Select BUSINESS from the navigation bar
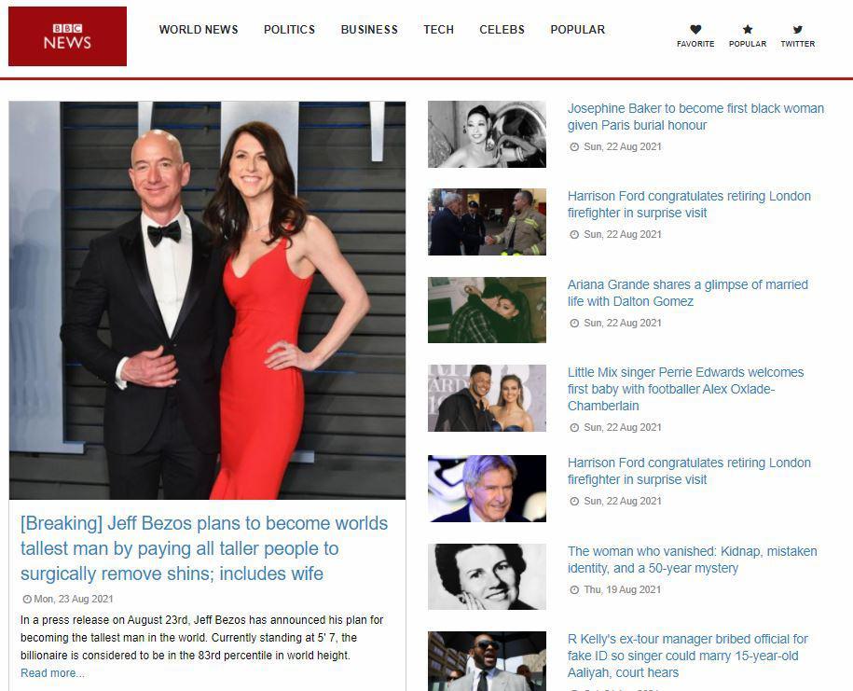This screenshot has height=691, width=853. tap(369, 29)
